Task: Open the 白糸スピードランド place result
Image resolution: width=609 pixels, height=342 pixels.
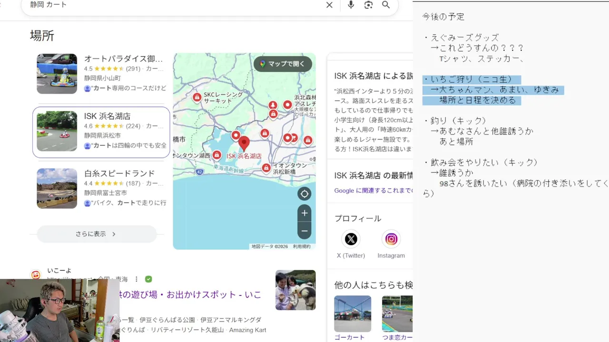Action: tap(101, 188)
